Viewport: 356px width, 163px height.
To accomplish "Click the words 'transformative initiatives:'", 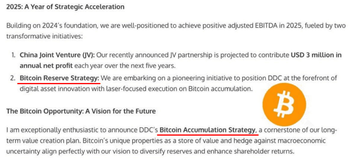I will click(x=44, y=36).
